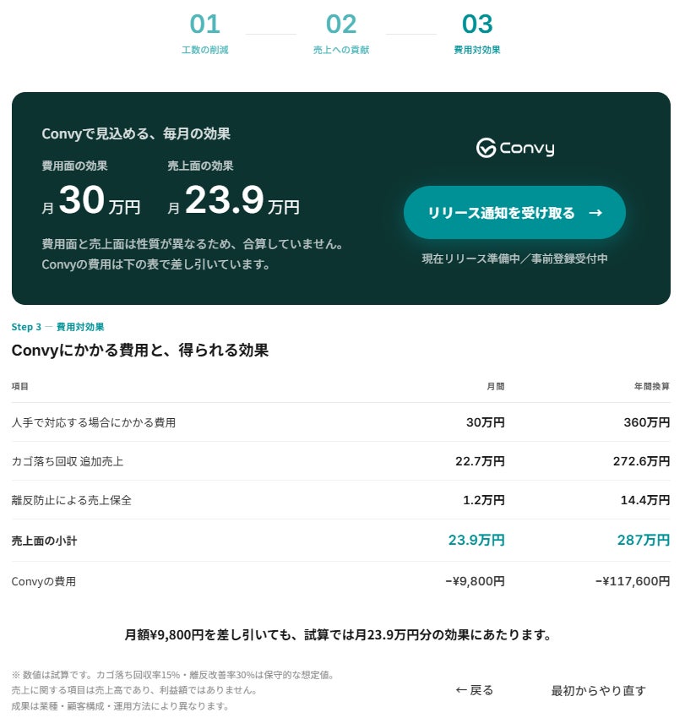Click the 費用面の効果 label
The height and width of the screenshot is (718, 685).
74,166
